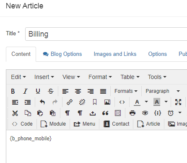Open date/time format dropdown arrow

coord(180,113)
